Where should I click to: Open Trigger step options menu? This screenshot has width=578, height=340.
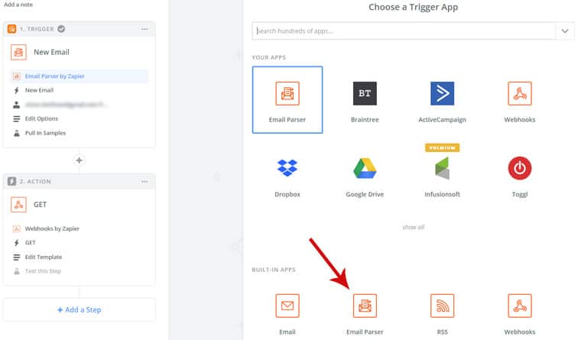144,29
